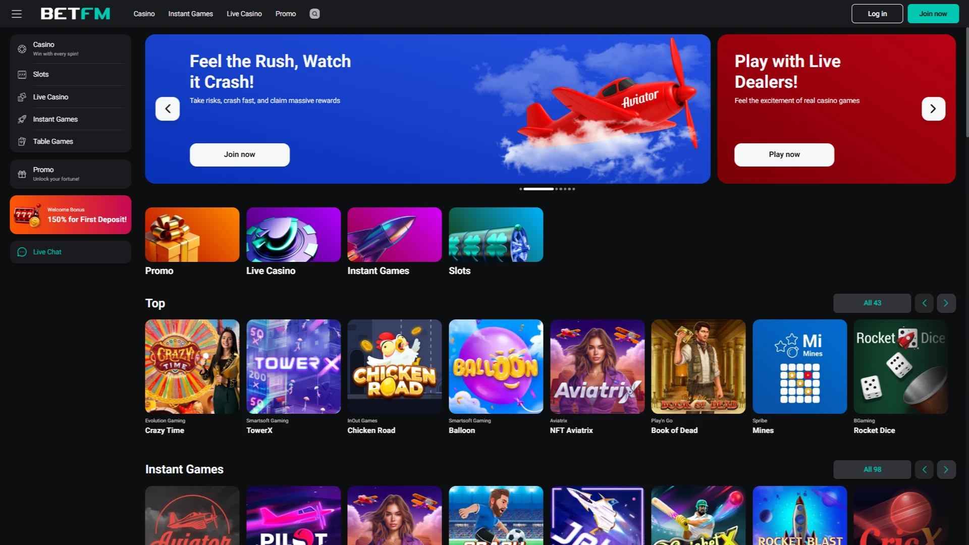Switch to the Instant Games nav item

click(190, 14)
